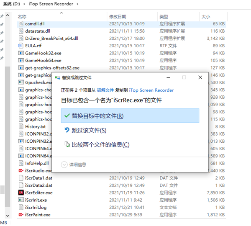
Task: Choose replace the file in destination option
Action: pos(130,116)
